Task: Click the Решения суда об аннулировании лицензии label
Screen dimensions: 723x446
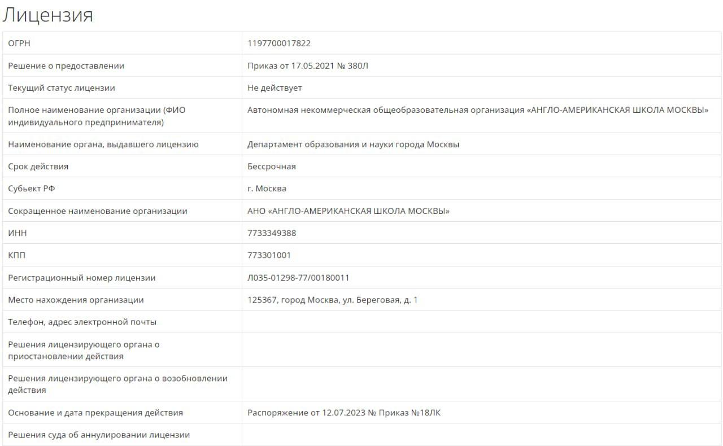Action: coord(99,435)
